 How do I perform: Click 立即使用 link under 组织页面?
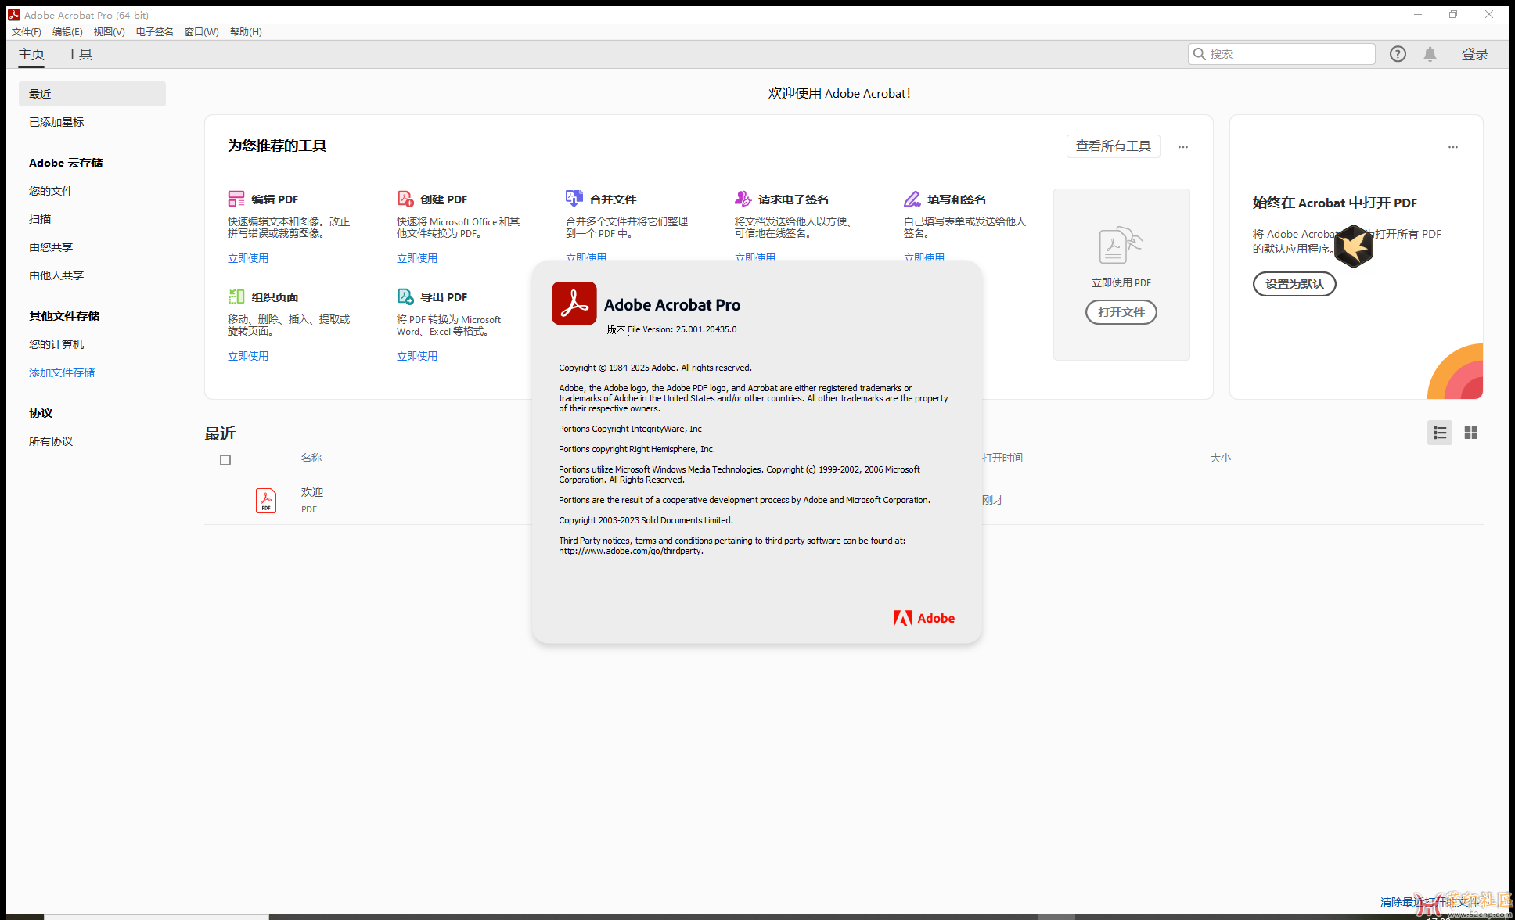coord(248,356)
